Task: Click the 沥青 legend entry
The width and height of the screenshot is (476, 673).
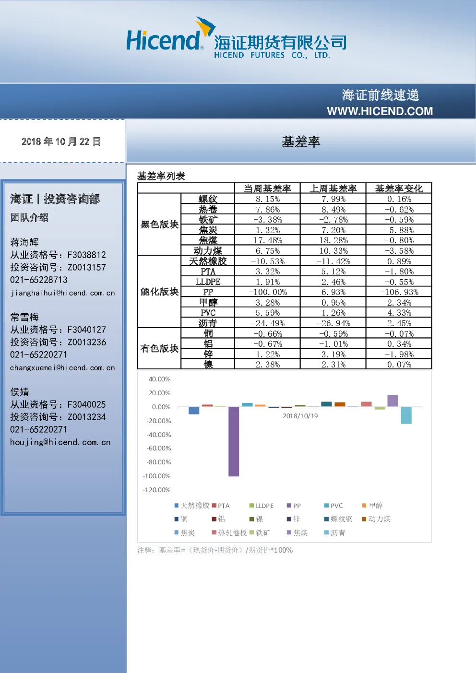Action: click(x=335, y=533)
